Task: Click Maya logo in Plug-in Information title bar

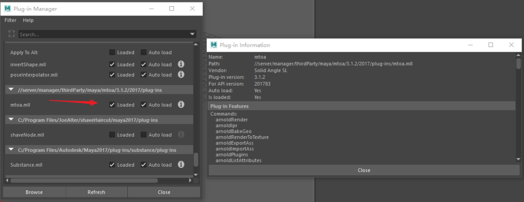Action: (213, 45)
